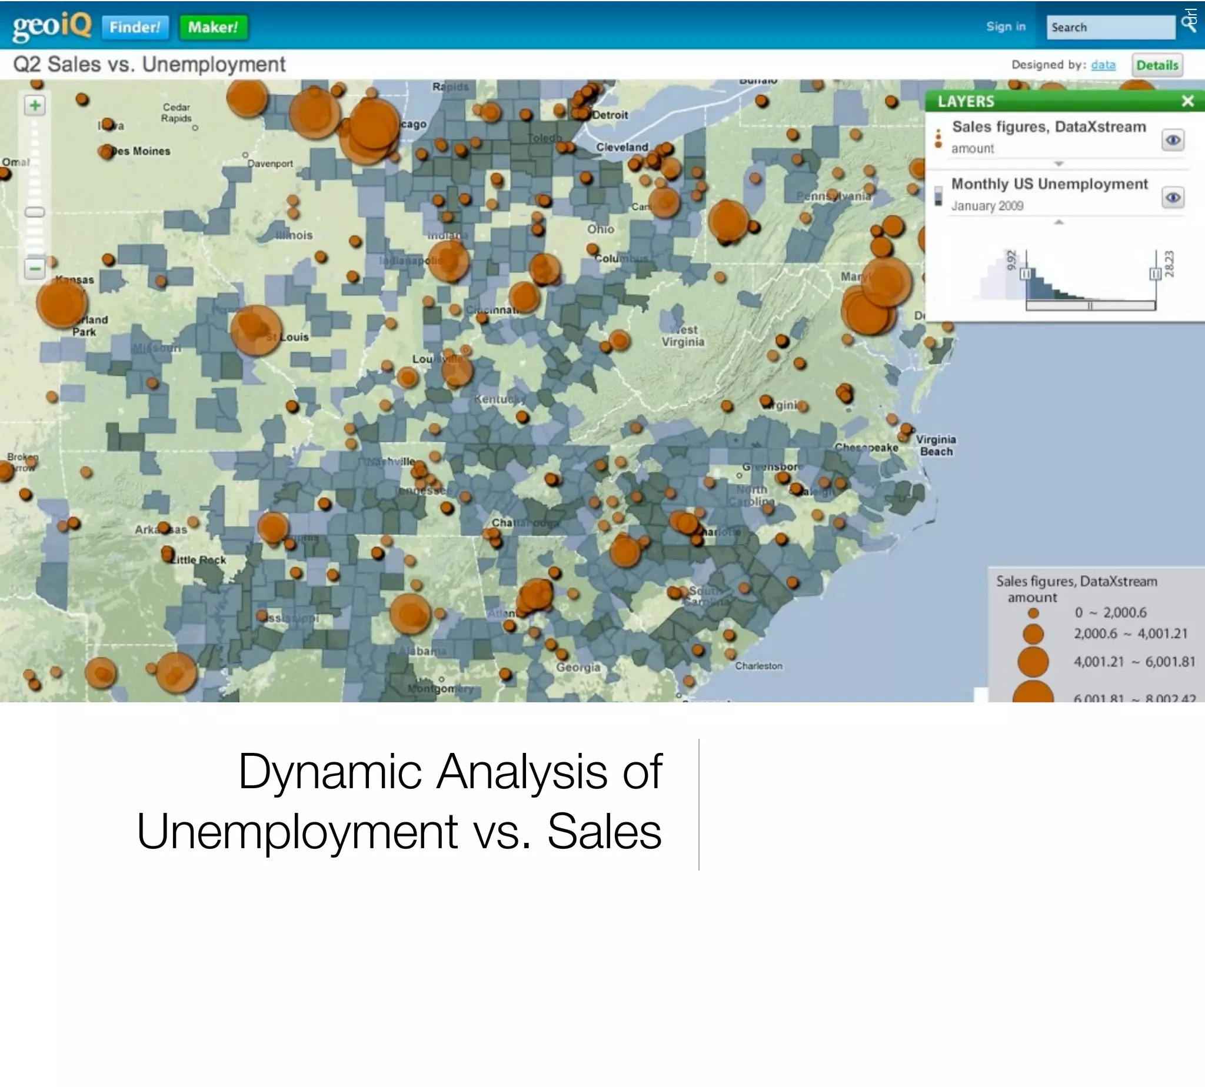This screenshot has height=1087, width=1205.
Task: Click the map zoom out minus button
Action: click(35, 268)
